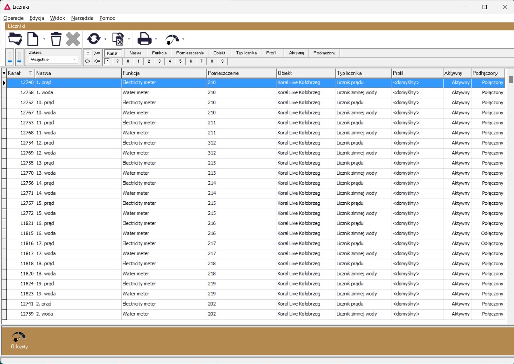Click the second vertical slider beside Zakres
Screen dimensions: 514x364
pyautogui.click(x=20, y=57)
